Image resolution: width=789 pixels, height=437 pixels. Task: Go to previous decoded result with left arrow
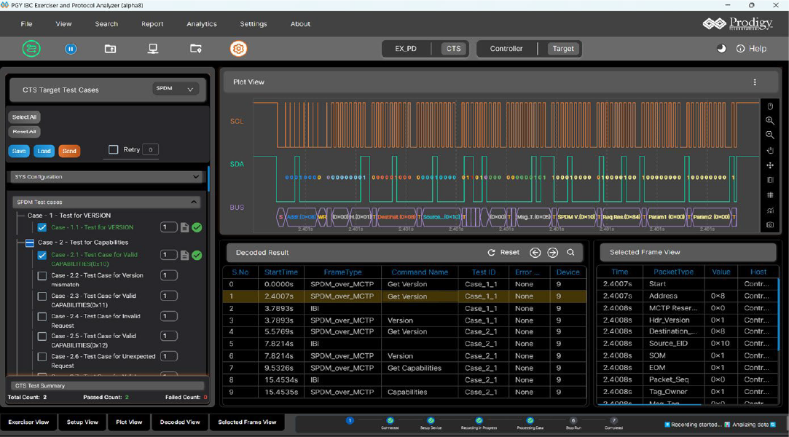[535, 253]
